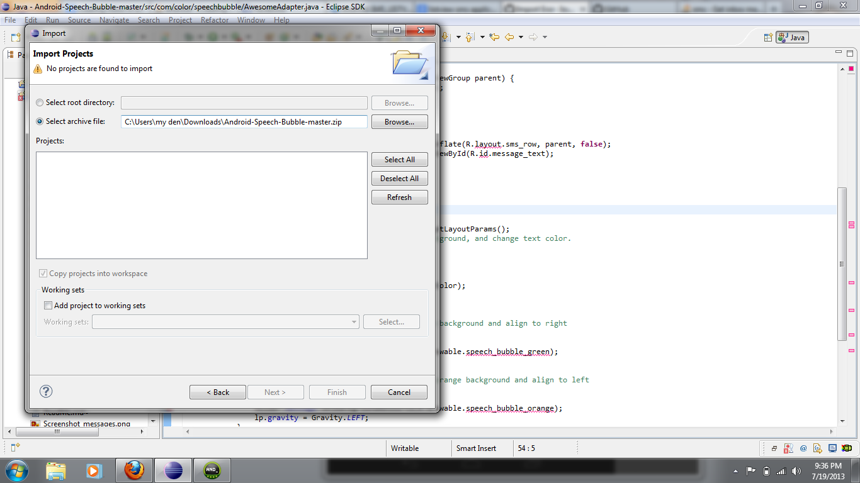Choose Select archive file radio button
Viewport: 860px width, 483px height.
coord(40,121)
